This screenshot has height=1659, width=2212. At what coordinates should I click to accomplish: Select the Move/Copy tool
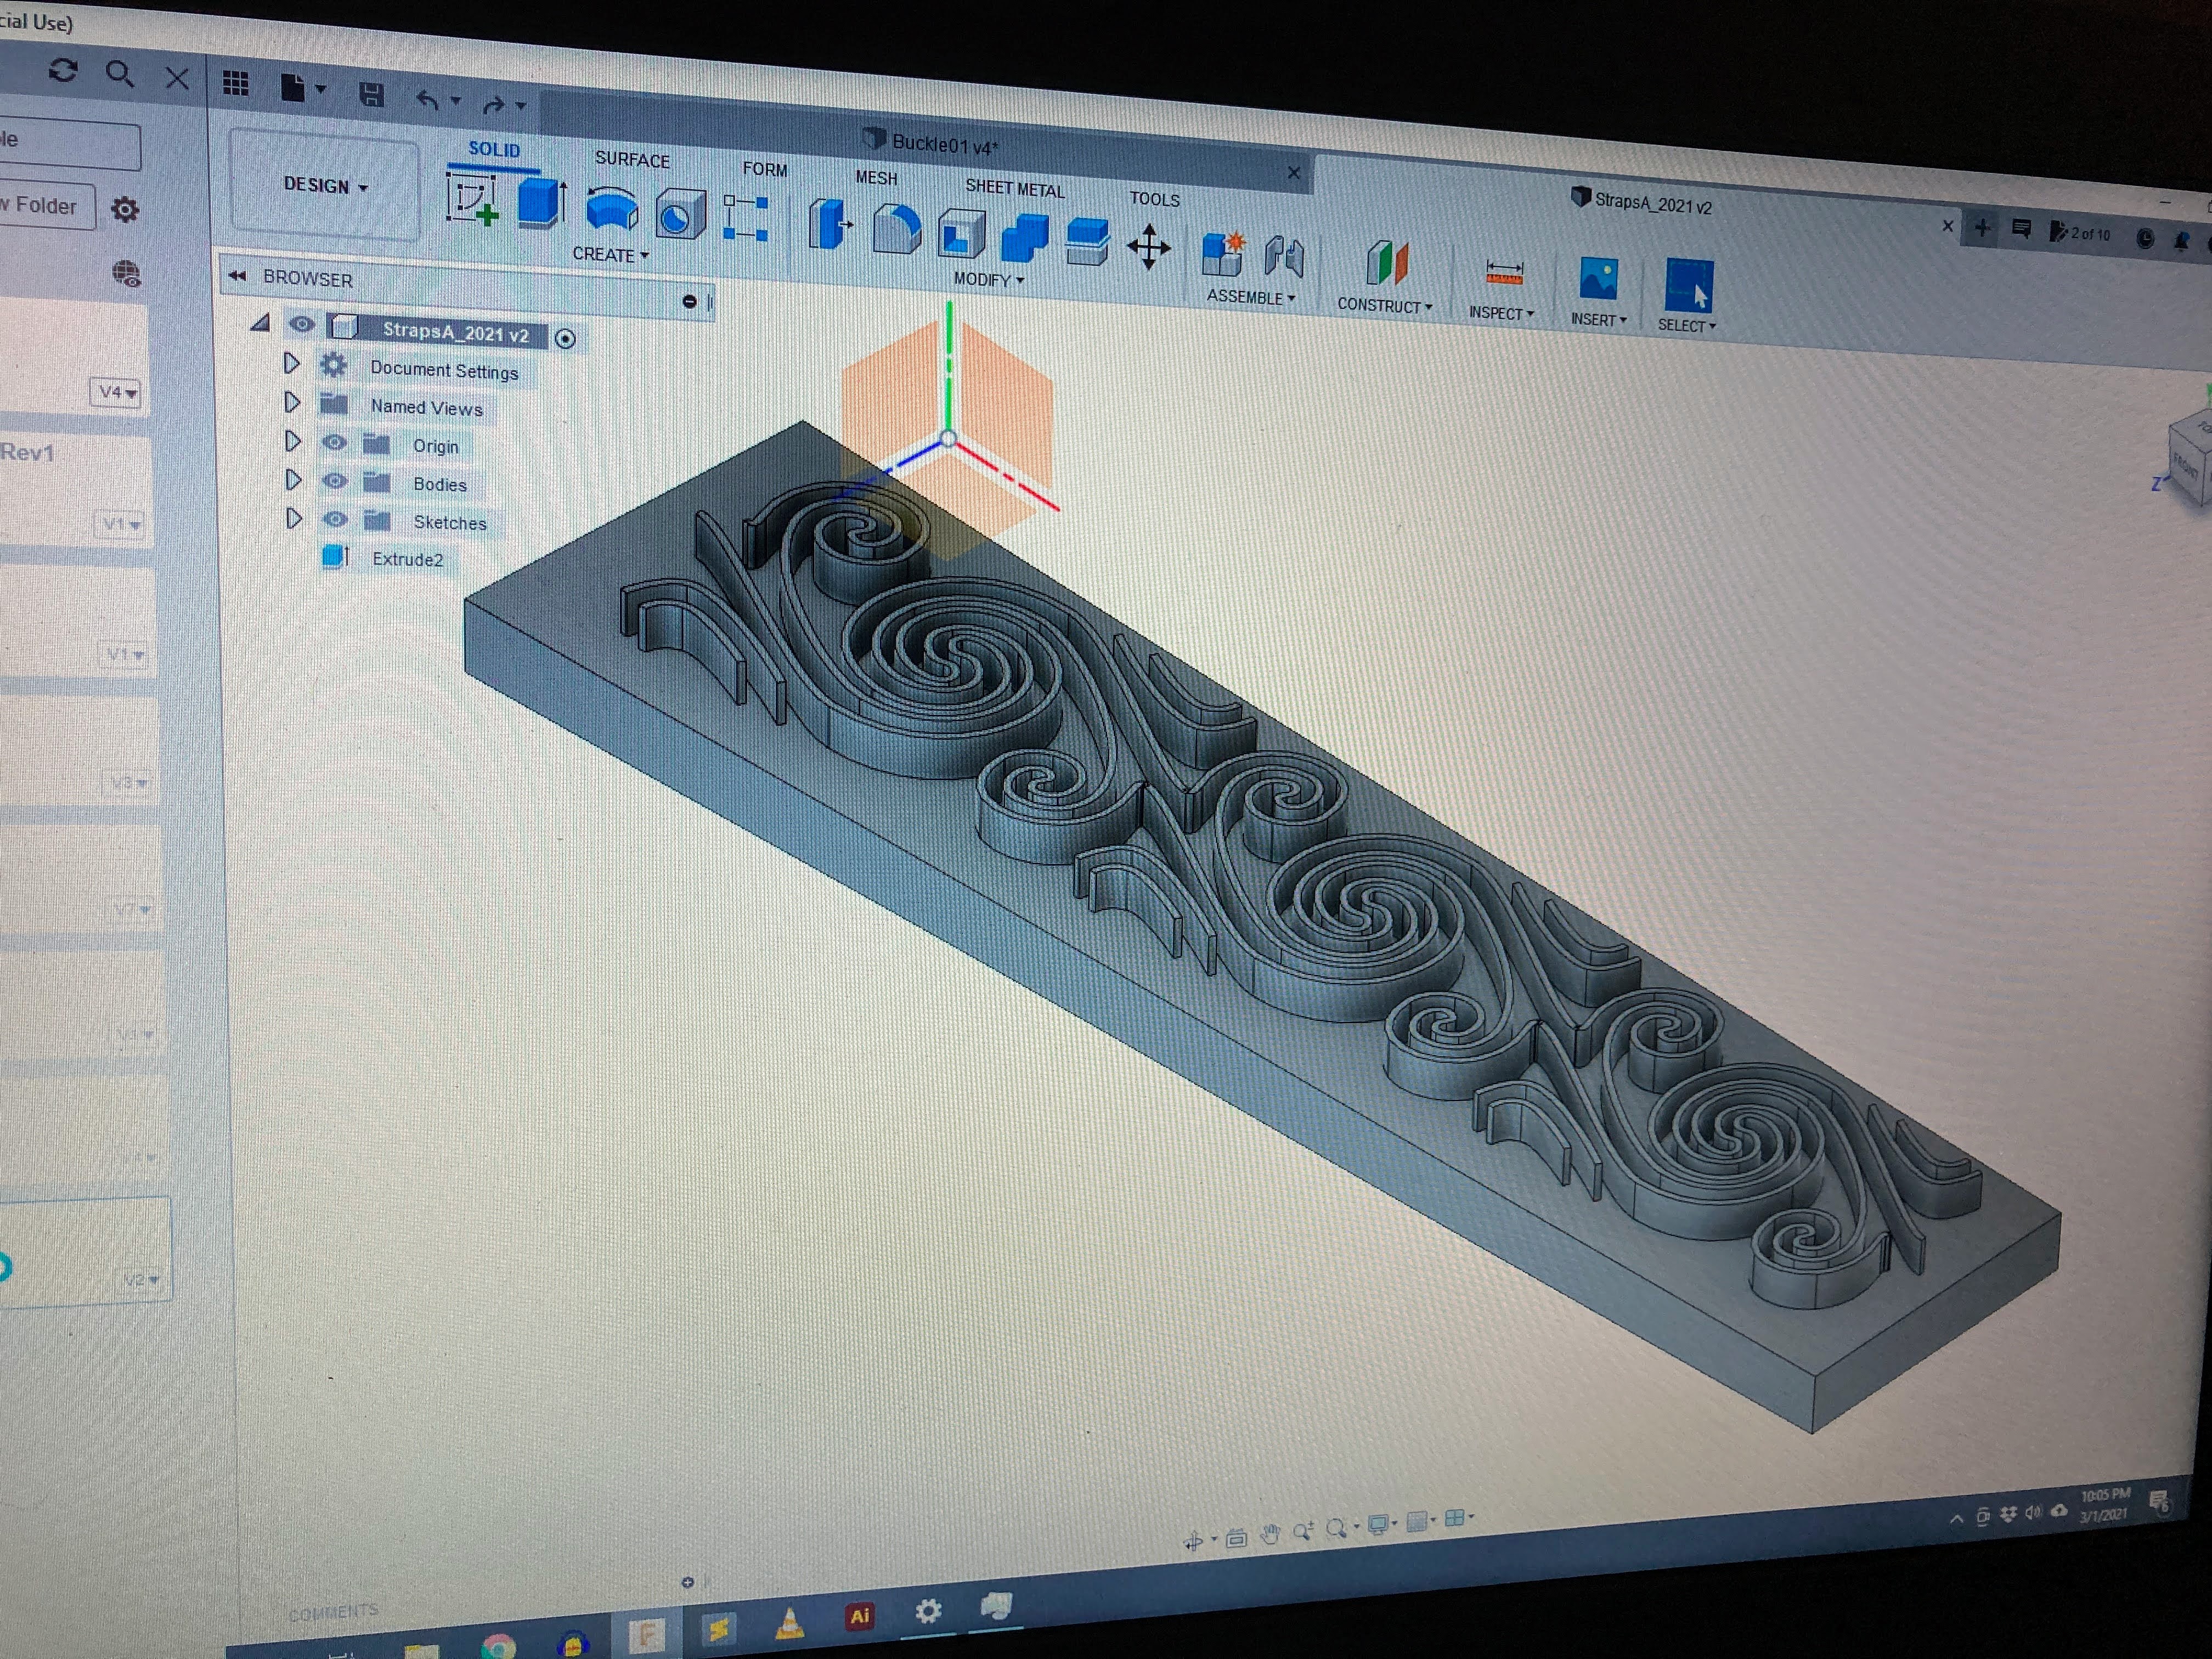(1148, 247)
